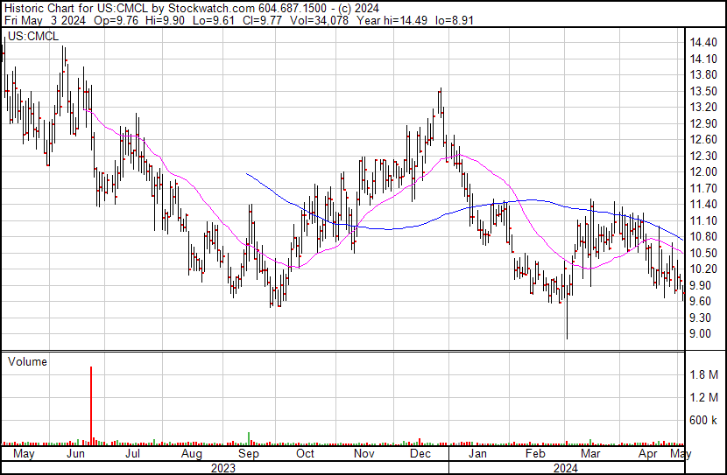
Task: Select the 13.50 price axis label
Action: pos(703,91)
